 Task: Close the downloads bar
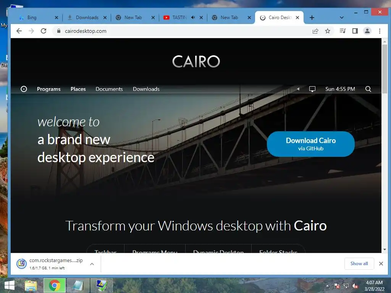381,264
